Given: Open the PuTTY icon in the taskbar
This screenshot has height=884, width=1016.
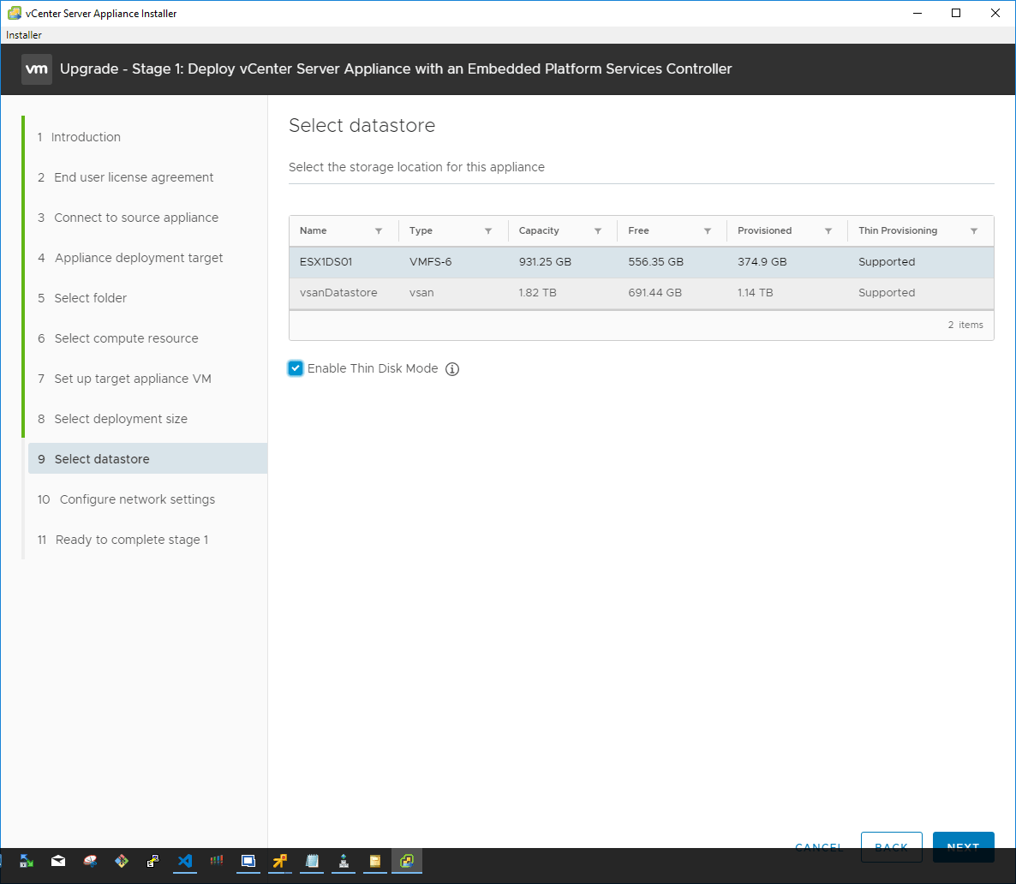Looking at the screenshot, I should pos(153,861).
